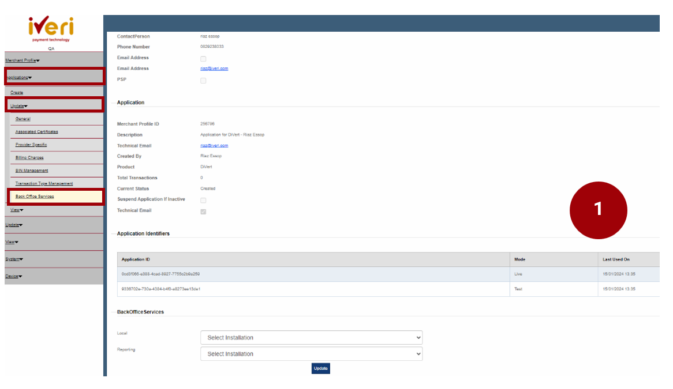
Task: Collapse the Applications menu in sidebar
Action: coord(19,77)
